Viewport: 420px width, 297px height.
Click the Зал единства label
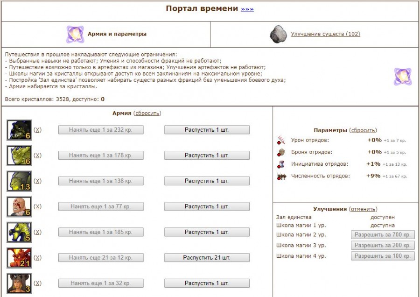294,217
